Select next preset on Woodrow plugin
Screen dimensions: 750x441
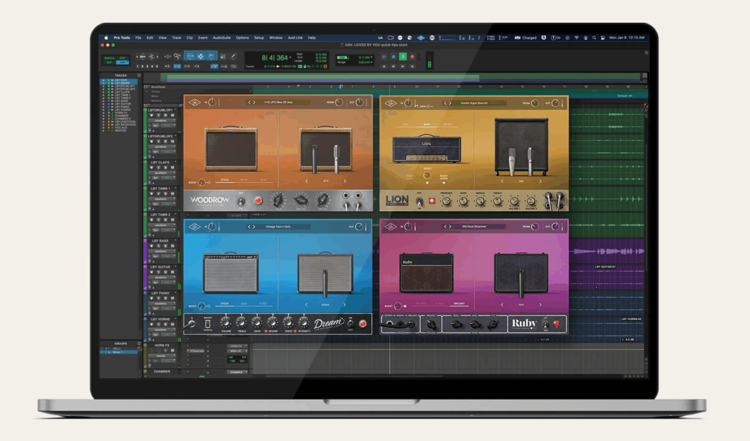tap(254, 102)
